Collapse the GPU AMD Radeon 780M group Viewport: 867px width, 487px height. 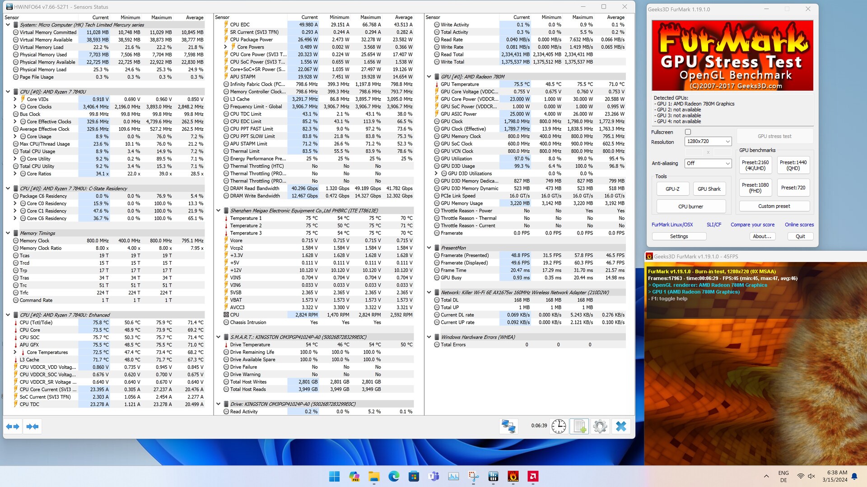(429, 77)
